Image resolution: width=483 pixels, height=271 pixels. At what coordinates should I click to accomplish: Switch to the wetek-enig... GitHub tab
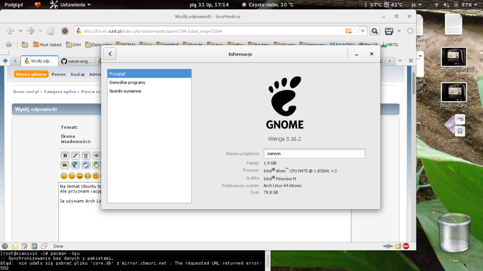pos(77,61)
